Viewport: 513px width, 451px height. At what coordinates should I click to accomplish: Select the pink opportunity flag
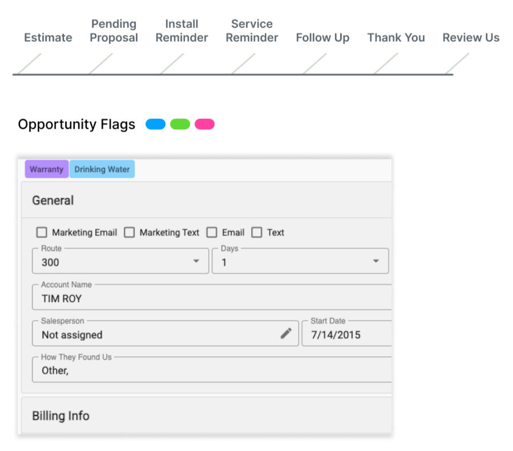pos(204,125)
